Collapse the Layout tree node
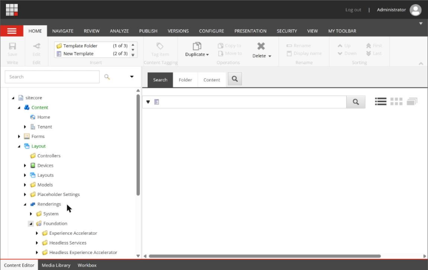The width and height of the screenshot is (428, 270). [19, 147]
